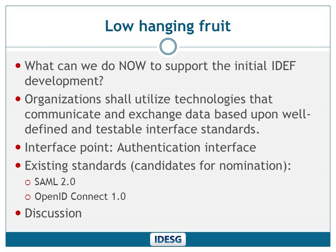Click the red bullet before What can we do
The width and height of the screenshot is (336, 252).
18,65
